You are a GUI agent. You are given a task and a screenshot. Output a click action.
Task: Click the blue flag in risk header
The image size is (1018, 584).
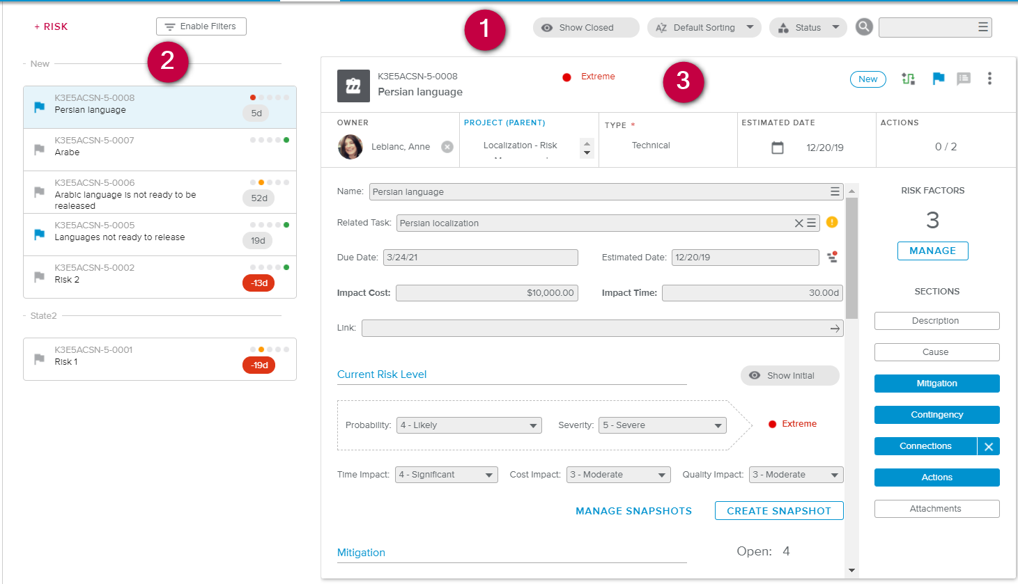938,79
